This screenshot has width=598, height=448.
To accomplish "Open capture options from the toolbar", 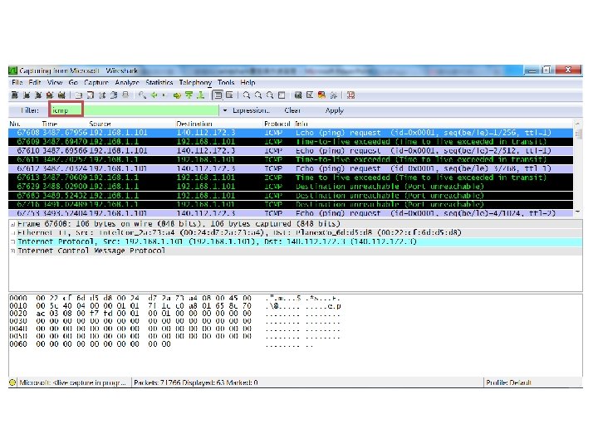I will [x=27, y=95].
